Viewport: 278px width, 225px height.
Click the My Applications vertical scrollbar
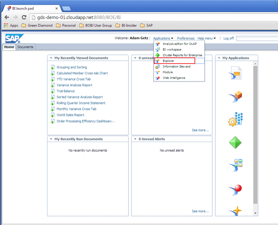tap(255, 135)
